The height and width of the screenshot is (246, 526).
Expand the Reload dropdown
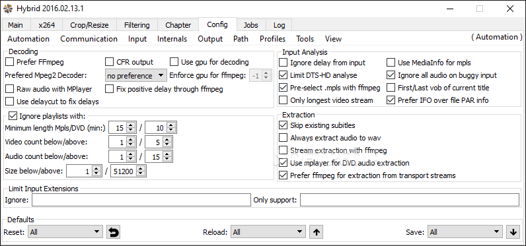click(268, 232)
